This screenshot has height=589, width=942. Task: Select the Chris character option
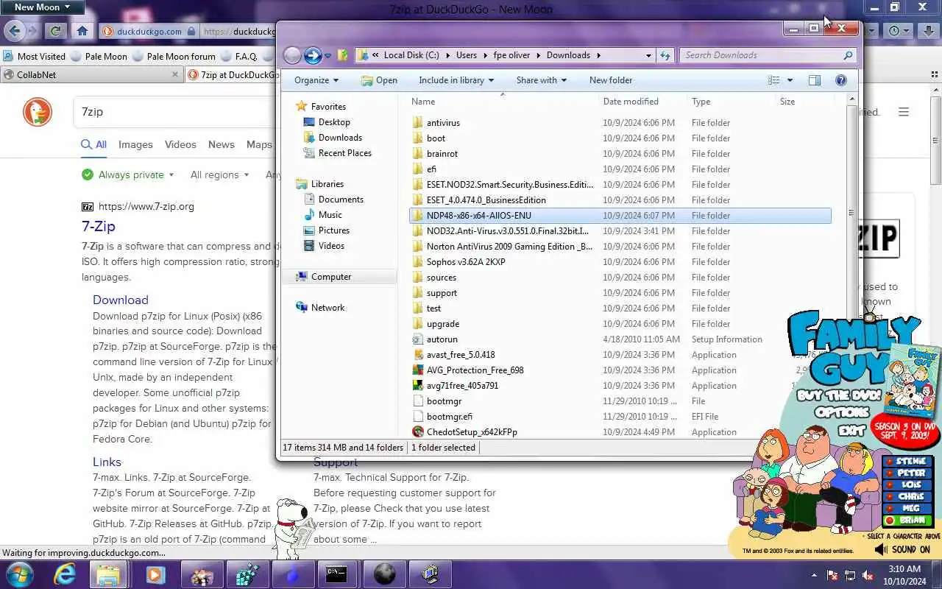[908, 497]
